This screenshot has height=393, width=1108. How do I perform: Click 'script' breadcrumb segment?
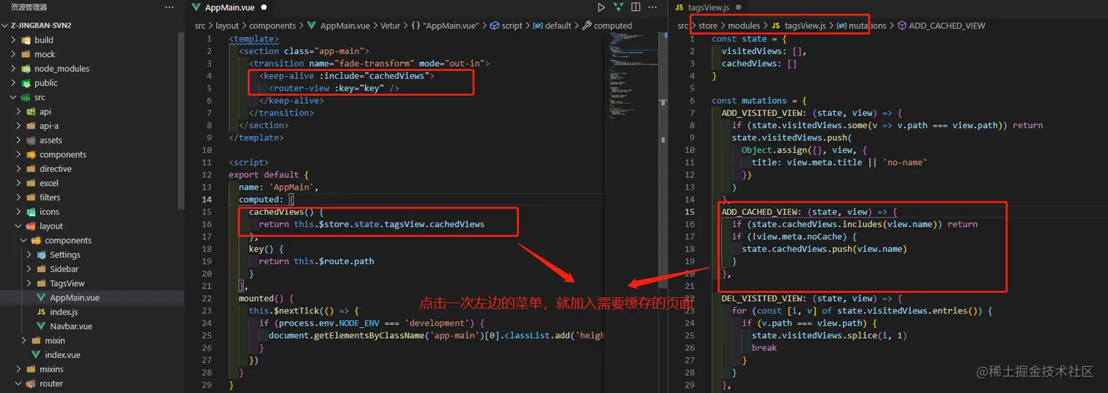click(x=512, y=26)
